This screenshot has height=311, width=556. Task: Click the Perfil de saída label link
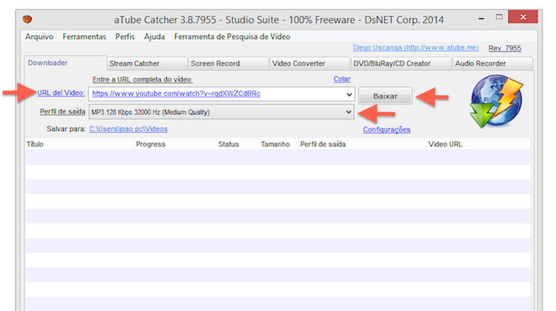coord(62,112)
